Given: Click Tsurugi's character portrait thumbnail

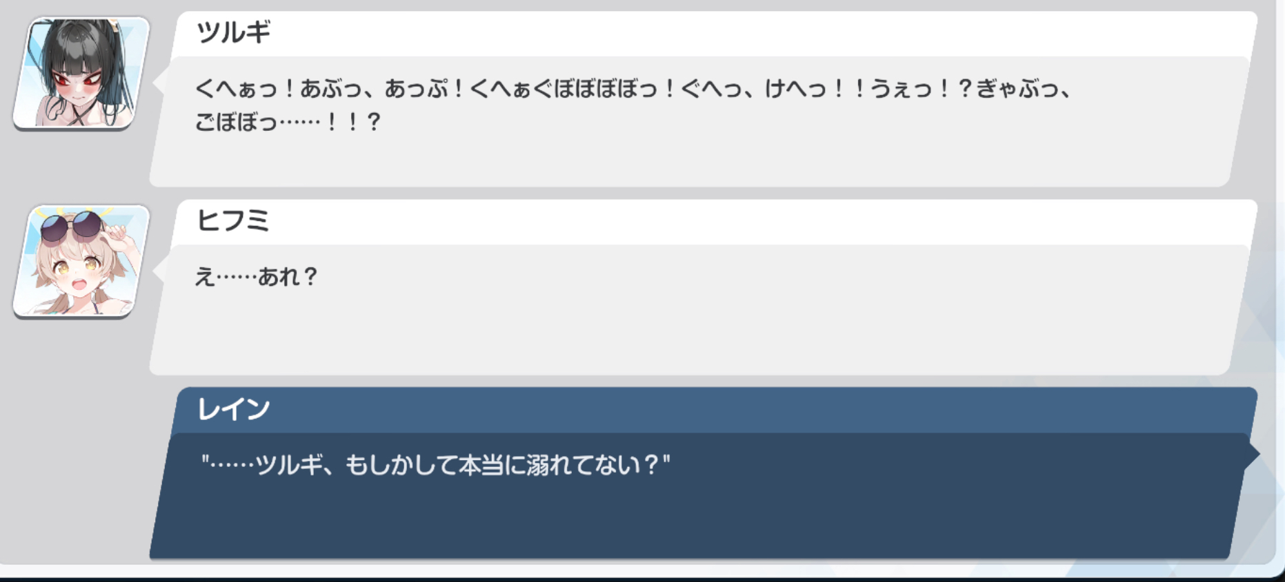Looking at the screenshot, I should tap(81, 73).
